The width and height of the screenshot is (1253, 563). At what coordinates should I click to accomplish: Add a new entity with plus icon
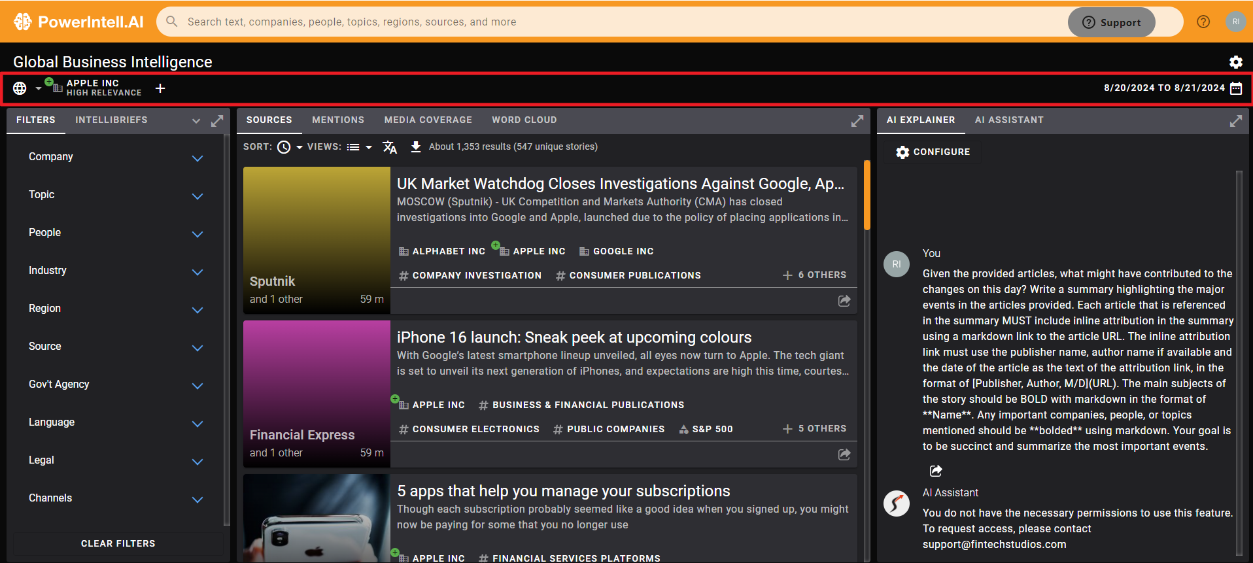160,88
